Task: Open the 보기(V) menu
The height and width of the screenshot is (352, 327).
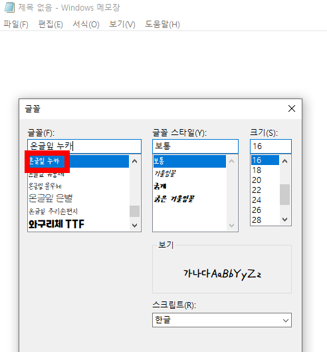Action: (122, 24)
